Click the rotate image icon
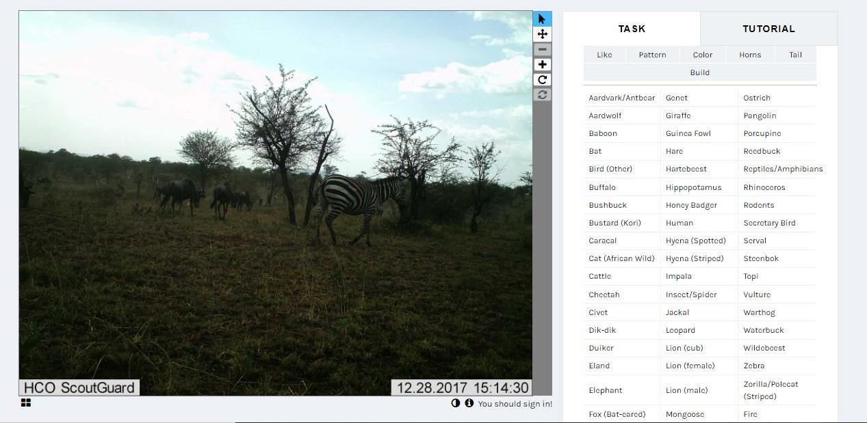The image size is (867, 423). (542, 80)
